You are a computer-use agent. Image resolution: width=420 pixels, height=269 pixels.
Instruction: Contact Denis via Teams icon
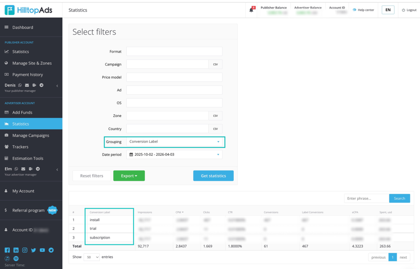[x=34, y=85]
